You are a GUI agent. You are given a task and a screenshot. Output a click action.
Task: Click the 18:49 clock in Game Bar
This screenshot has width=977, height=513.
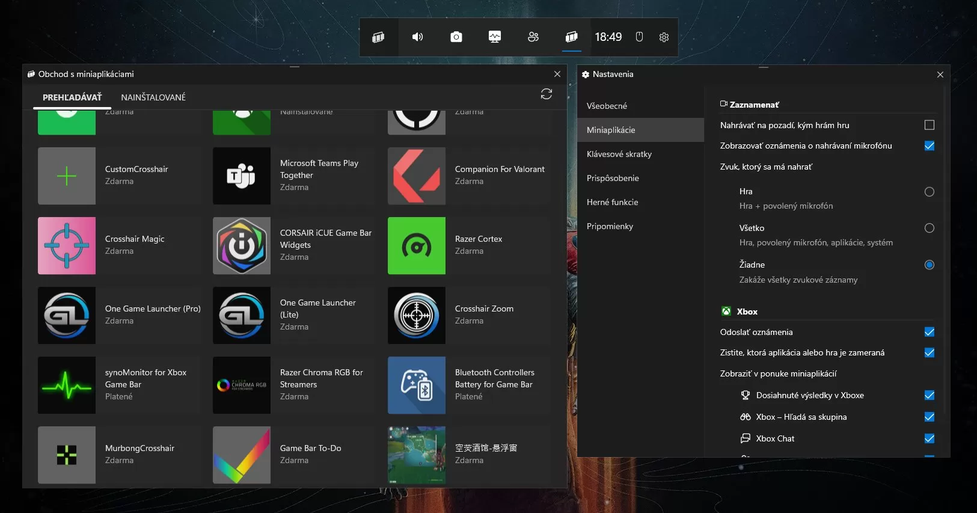pos(608,37)
